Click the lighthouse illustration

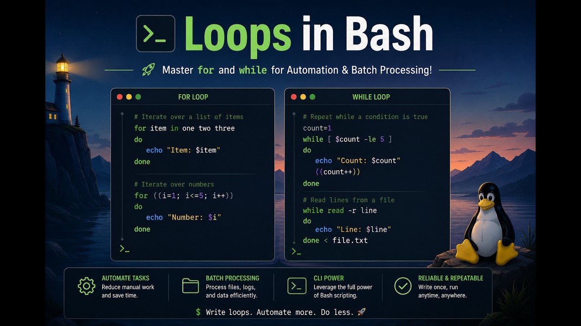click(62, 89)
